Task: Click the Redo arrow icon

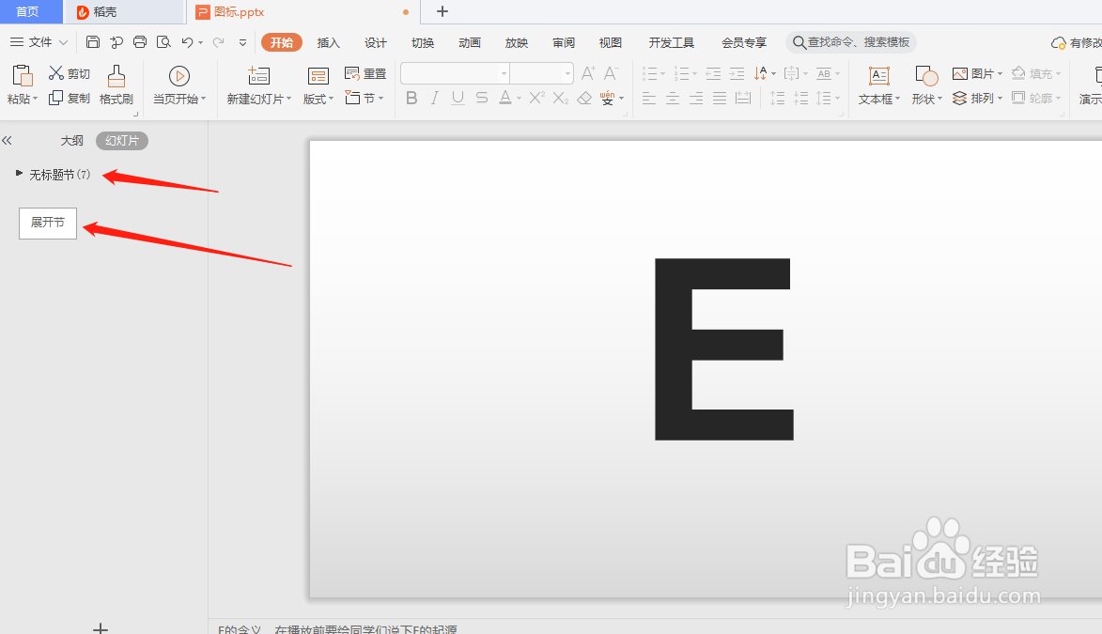Action: click(219, 42)
